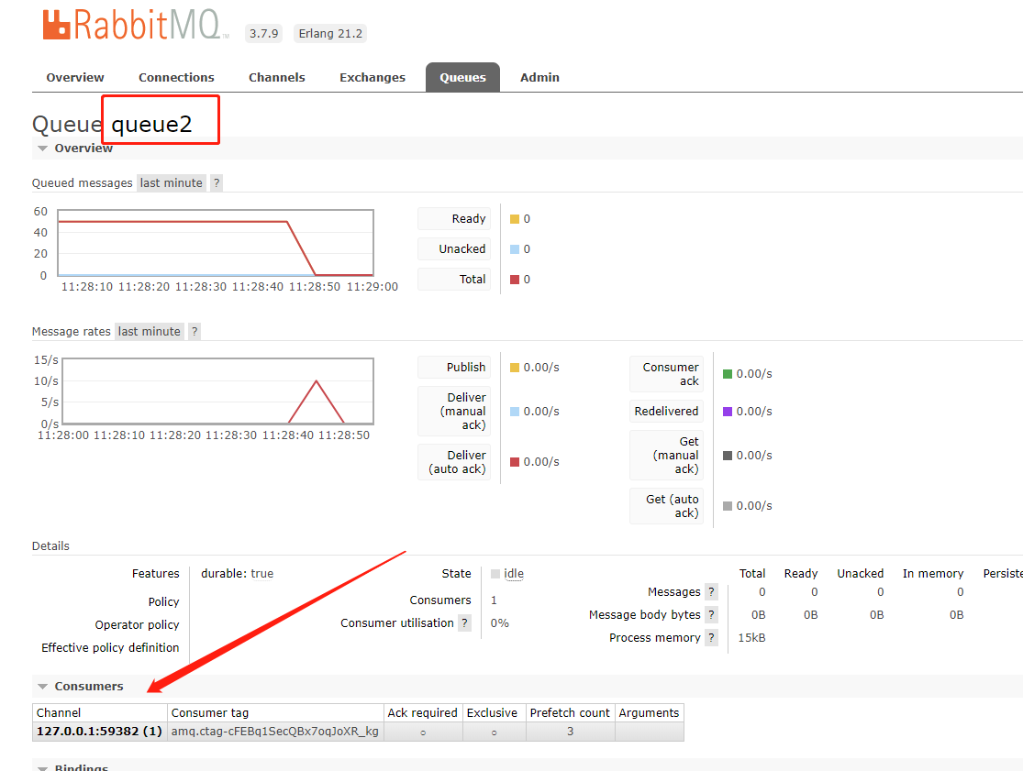
Task: Click the Arguments column header
Action: pos(650,713)
